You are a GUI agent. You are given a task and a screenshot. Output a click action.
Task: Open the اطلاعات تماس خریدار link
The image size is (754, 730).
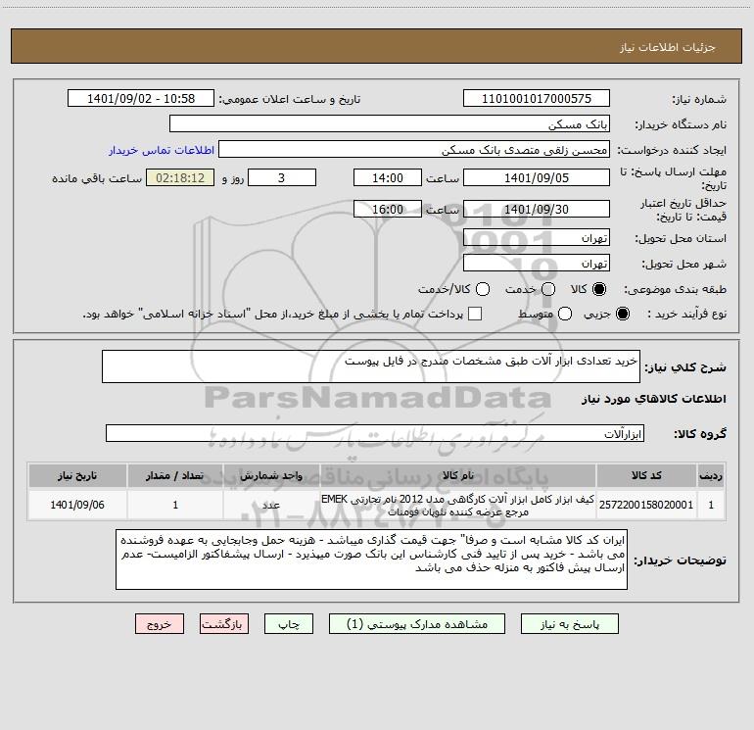162,150
